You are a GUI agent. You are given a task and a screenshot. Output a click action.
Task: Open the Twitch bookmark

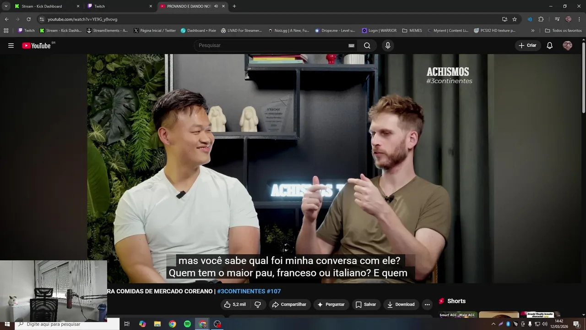(26, 31)
